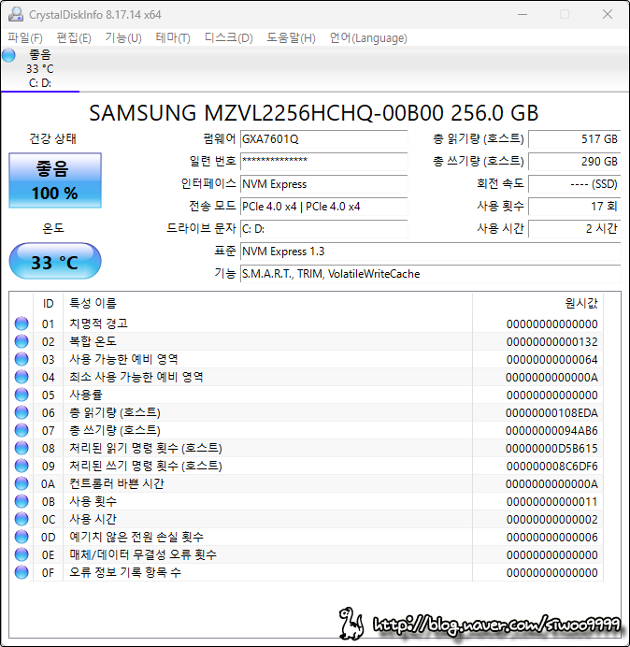Screen dimensions: 630x647
Task: Open the 기능(U) menu
Action: coord(123,38)
